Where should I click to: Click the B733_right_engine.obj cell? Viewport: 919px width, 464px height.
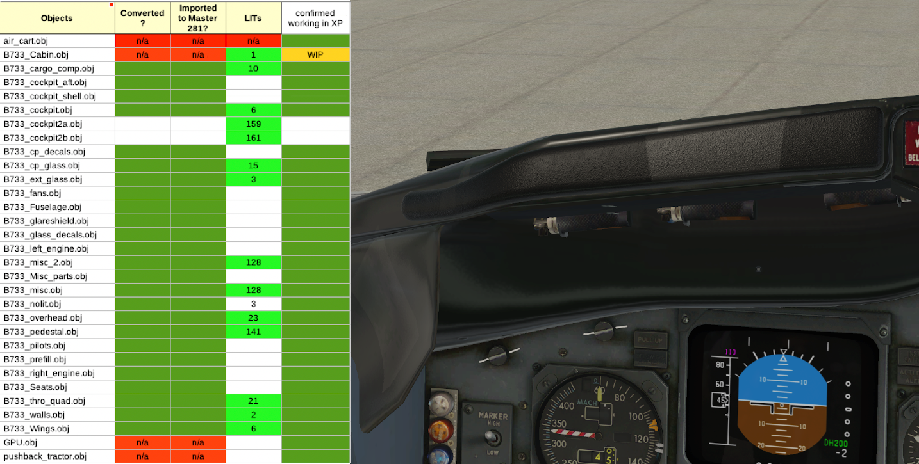click(58, 373)
